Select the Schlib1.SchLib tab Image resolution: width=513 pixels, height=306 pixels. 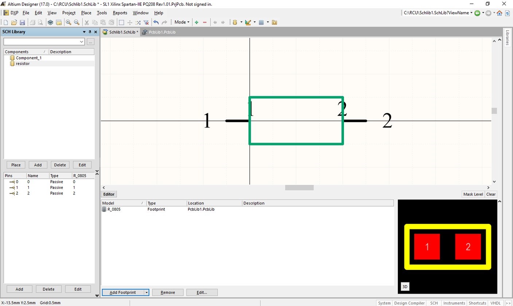click(x=120, y=32)
